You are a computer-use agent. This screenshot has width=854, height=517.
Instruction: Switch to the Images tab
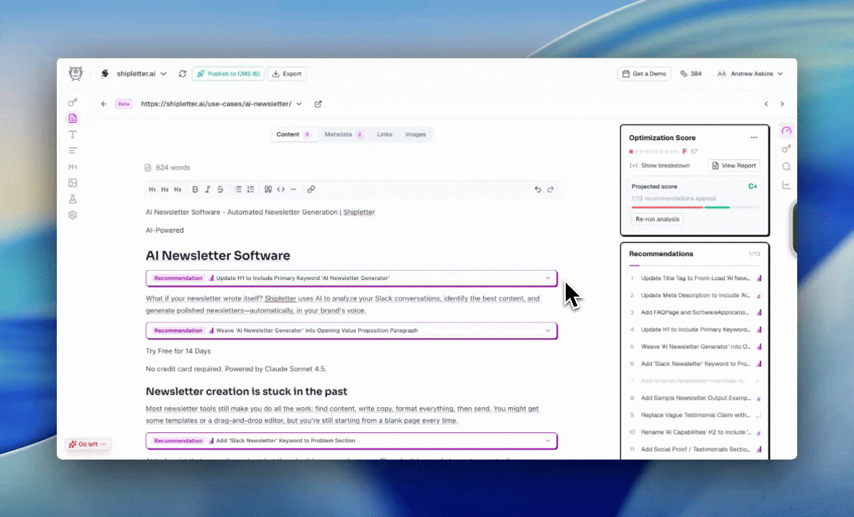[x=415, y=134]
